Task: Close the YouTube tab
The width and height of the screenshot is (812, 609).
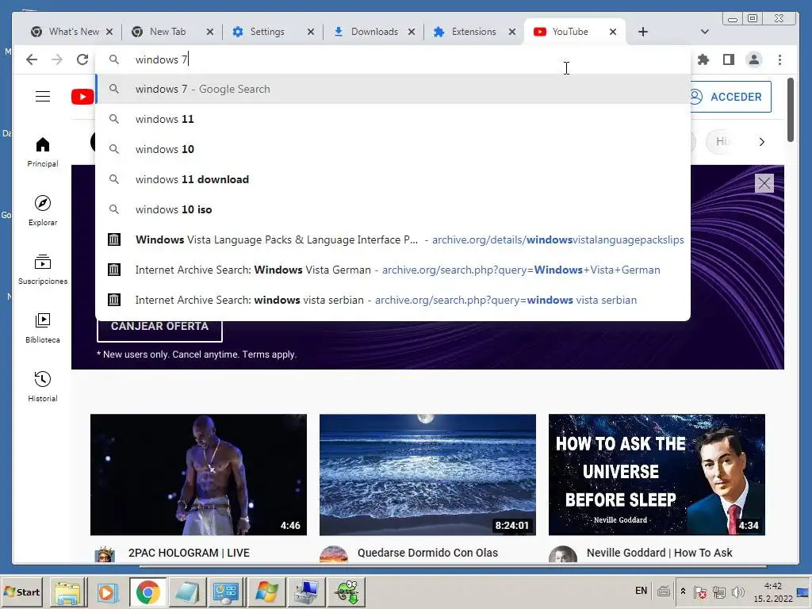Action: [x=613, y=32]
